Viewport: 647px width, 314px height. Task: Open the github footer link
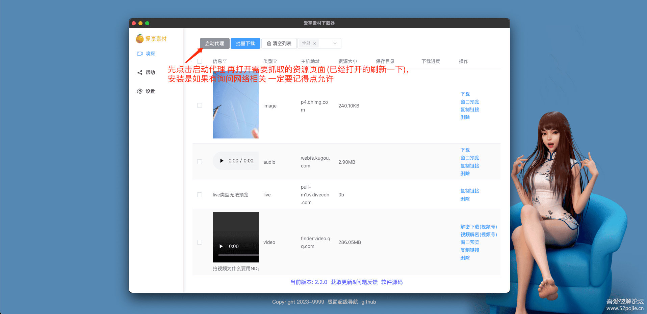369,302
